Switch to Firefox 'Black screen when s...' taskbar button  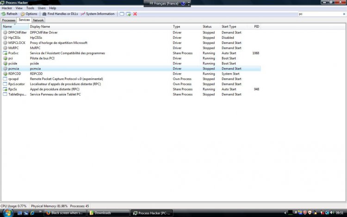[65, 213]
